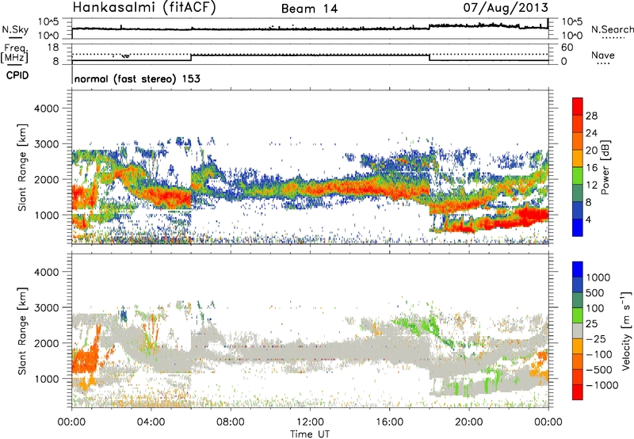Click the red top of Power colorbar

point(578,106)
